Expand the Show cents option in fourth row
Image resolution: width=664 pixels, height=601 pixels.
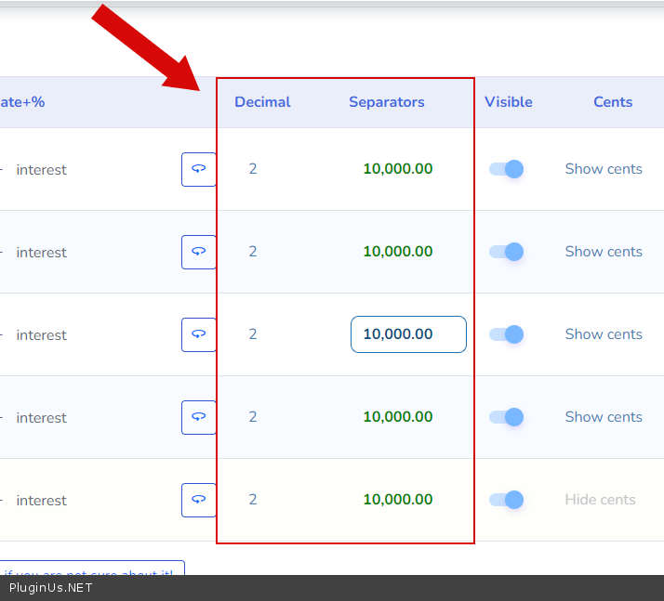604,417
